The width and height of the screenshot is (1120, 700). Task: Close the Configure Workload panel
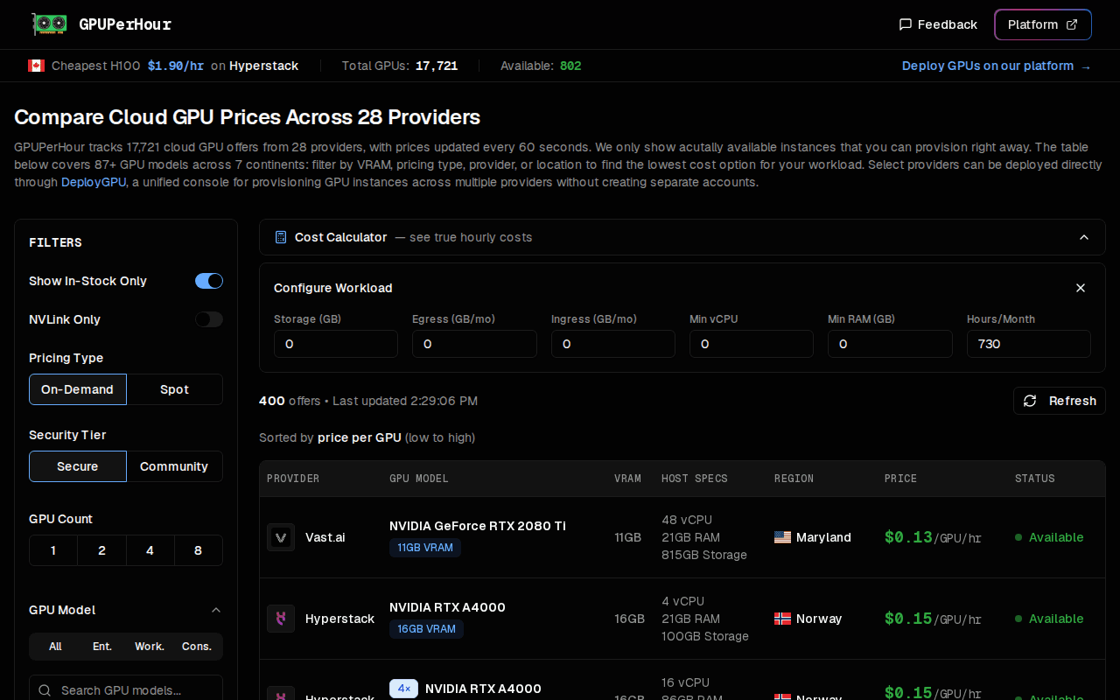(1081, 288)
